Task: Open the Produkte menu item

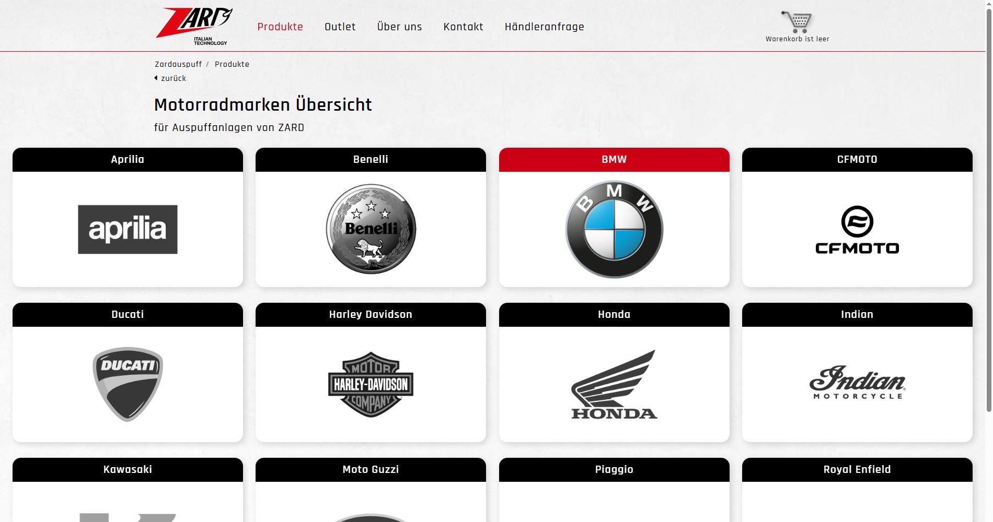Action: click(281, 27)
